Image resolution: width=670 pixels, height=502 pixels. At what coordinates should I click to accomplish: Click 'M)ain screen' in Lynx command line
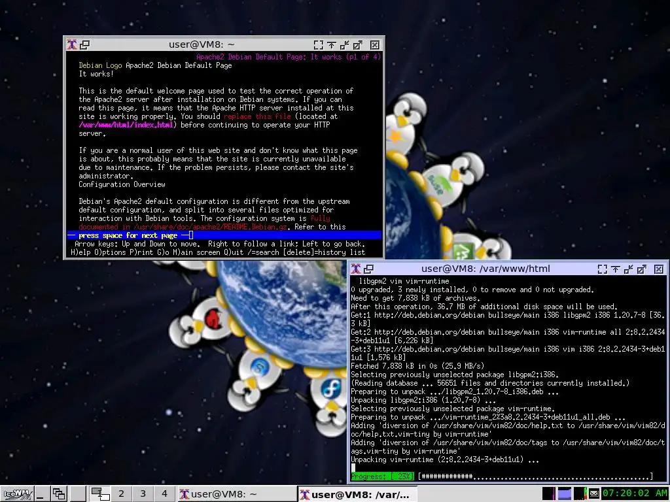[x=196, y=252]
